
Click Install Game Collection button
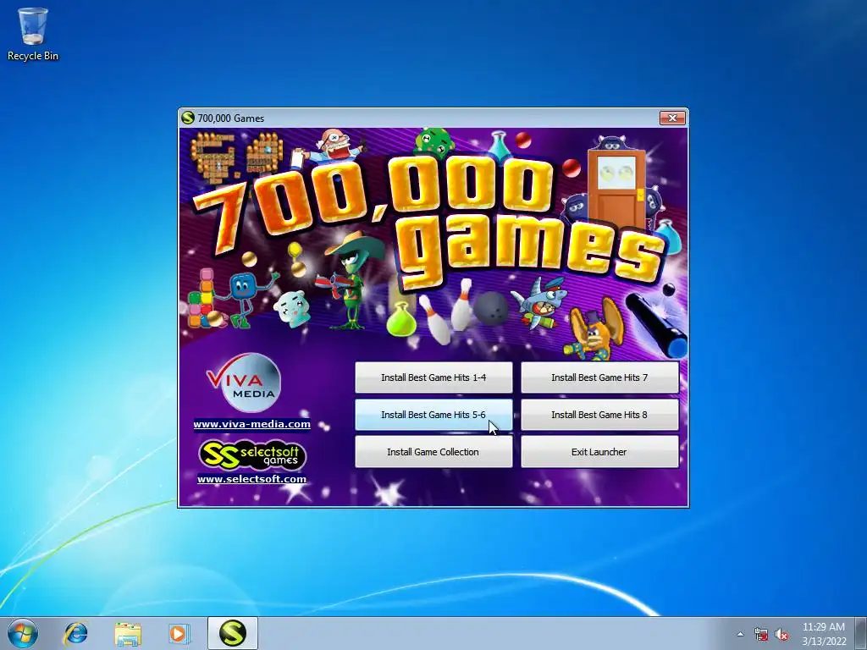(433, 452)
